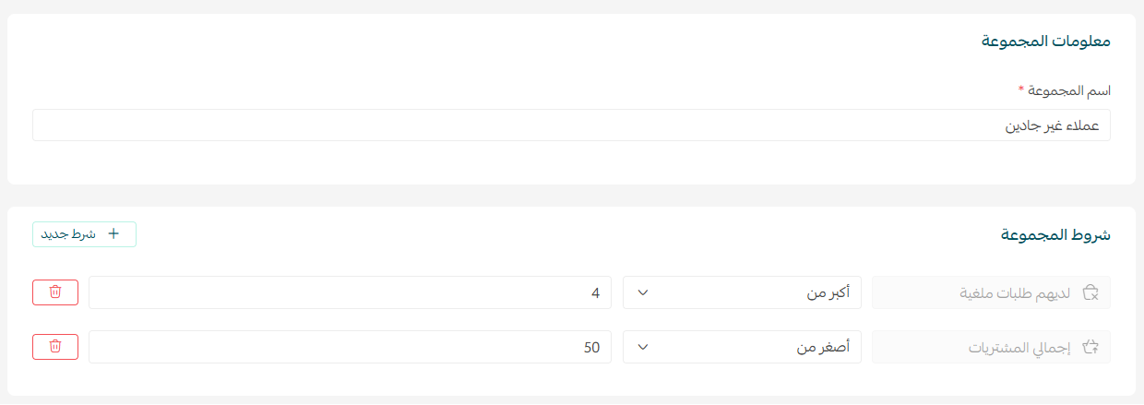Click the شروط المجموعة section heading
Screen dimensions: 1144x405
point(1055,234)
